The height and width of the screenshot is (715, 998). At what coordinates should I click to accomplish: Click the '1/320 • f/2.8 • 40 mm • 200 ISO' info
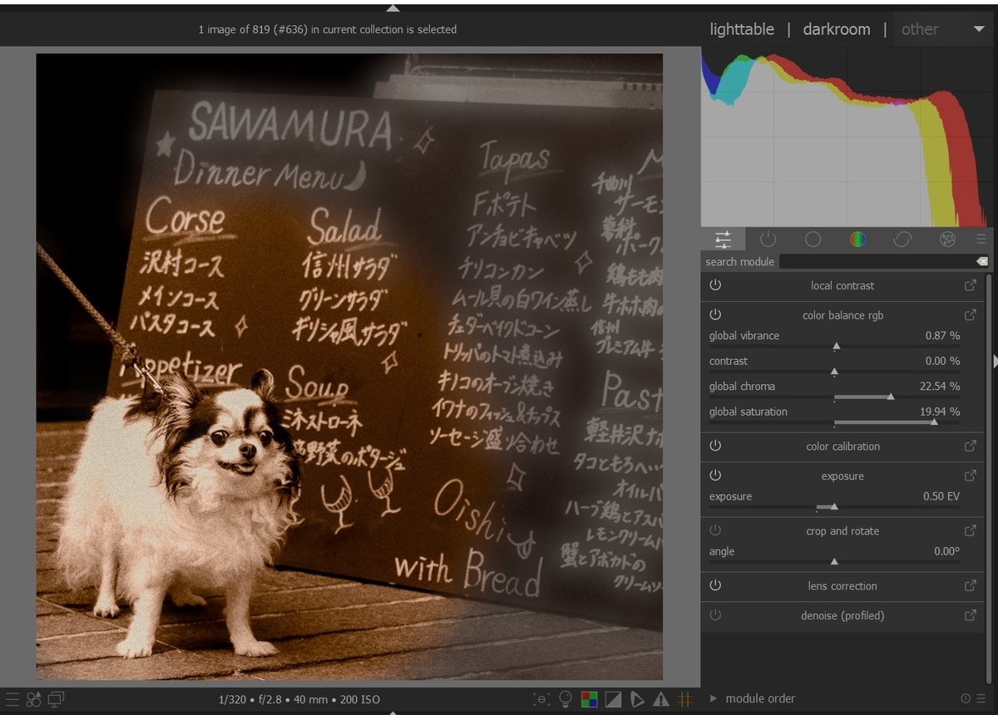299,699
